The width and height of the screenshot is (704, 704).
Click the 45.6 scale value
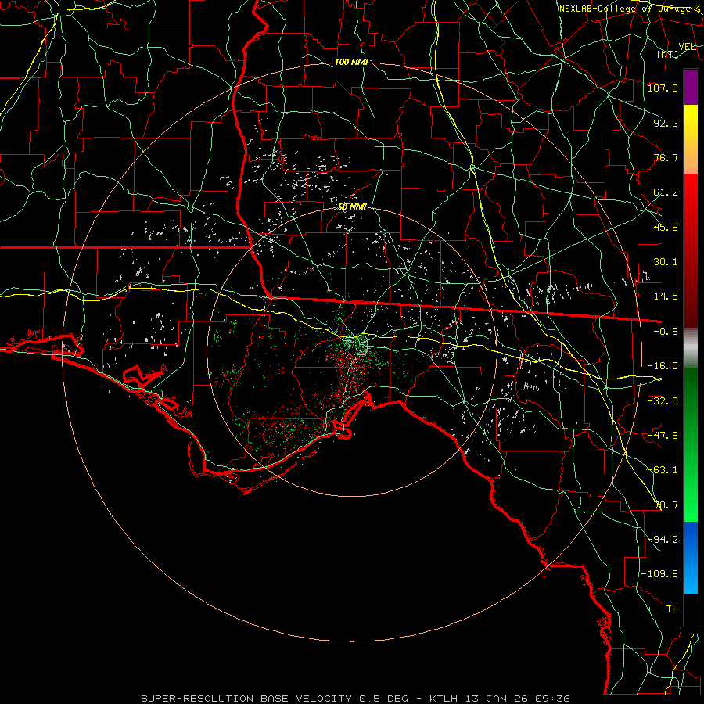[666, 227]
